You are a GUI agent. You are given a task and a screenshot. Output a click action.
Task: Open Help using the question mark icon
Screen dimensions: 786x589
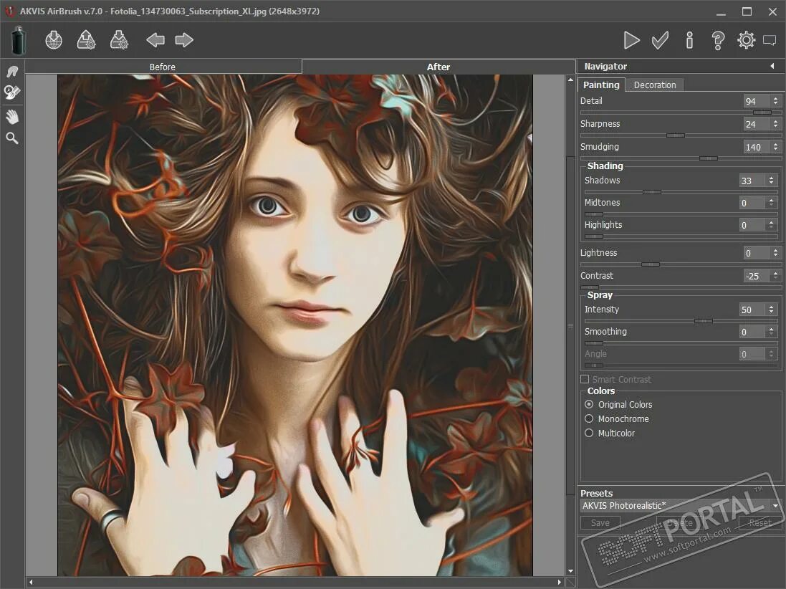point(718,40)
